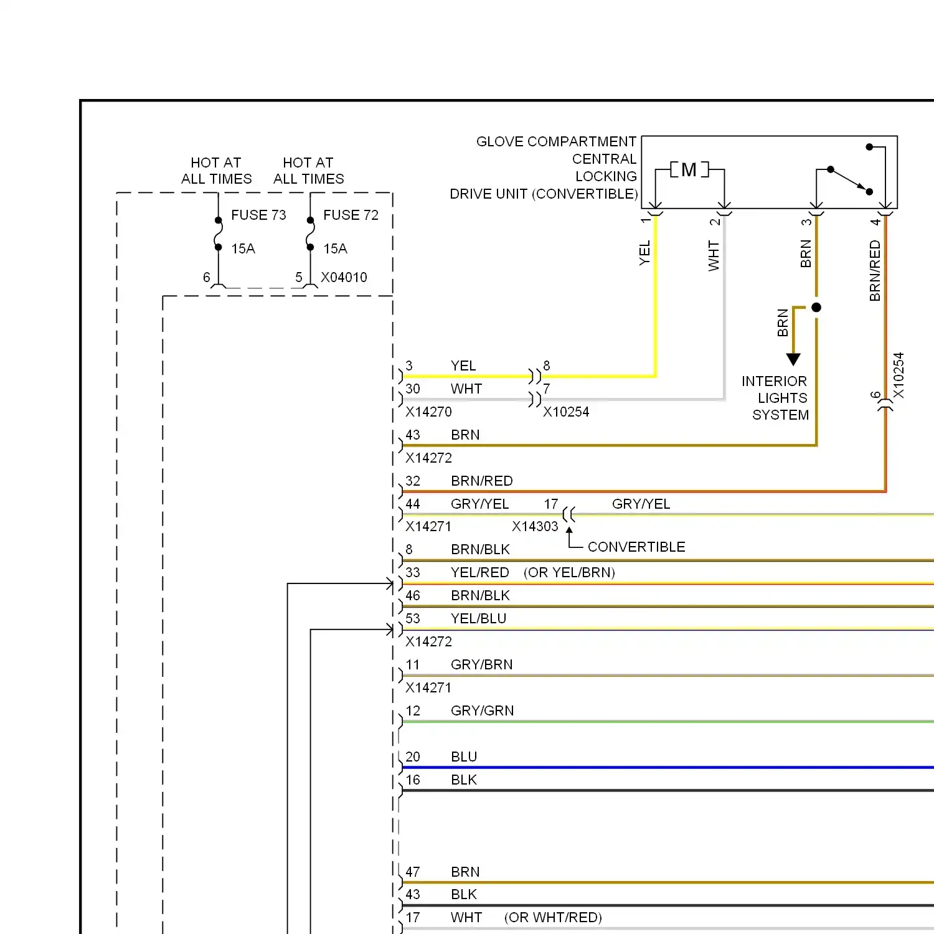Screen dimensions: 934x934
Task: Click the "YEL/BLU" wire label
Action: click(479, 618)
